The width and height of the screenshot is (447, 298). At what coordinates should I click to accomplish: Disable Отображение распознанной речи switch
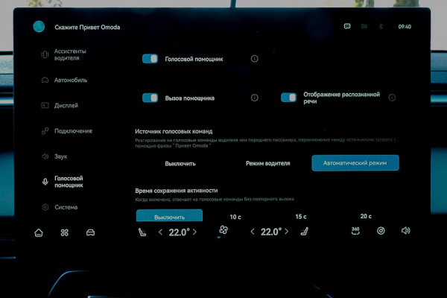coord(288,98)
